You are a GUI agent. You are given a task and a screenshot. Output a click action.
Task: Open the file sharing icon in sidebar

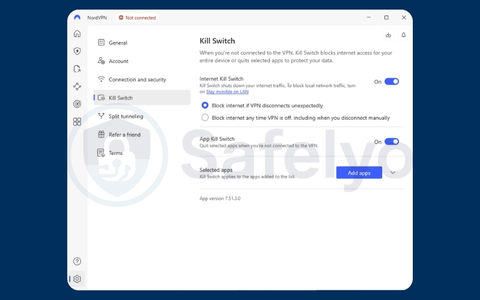click(77, 69)
